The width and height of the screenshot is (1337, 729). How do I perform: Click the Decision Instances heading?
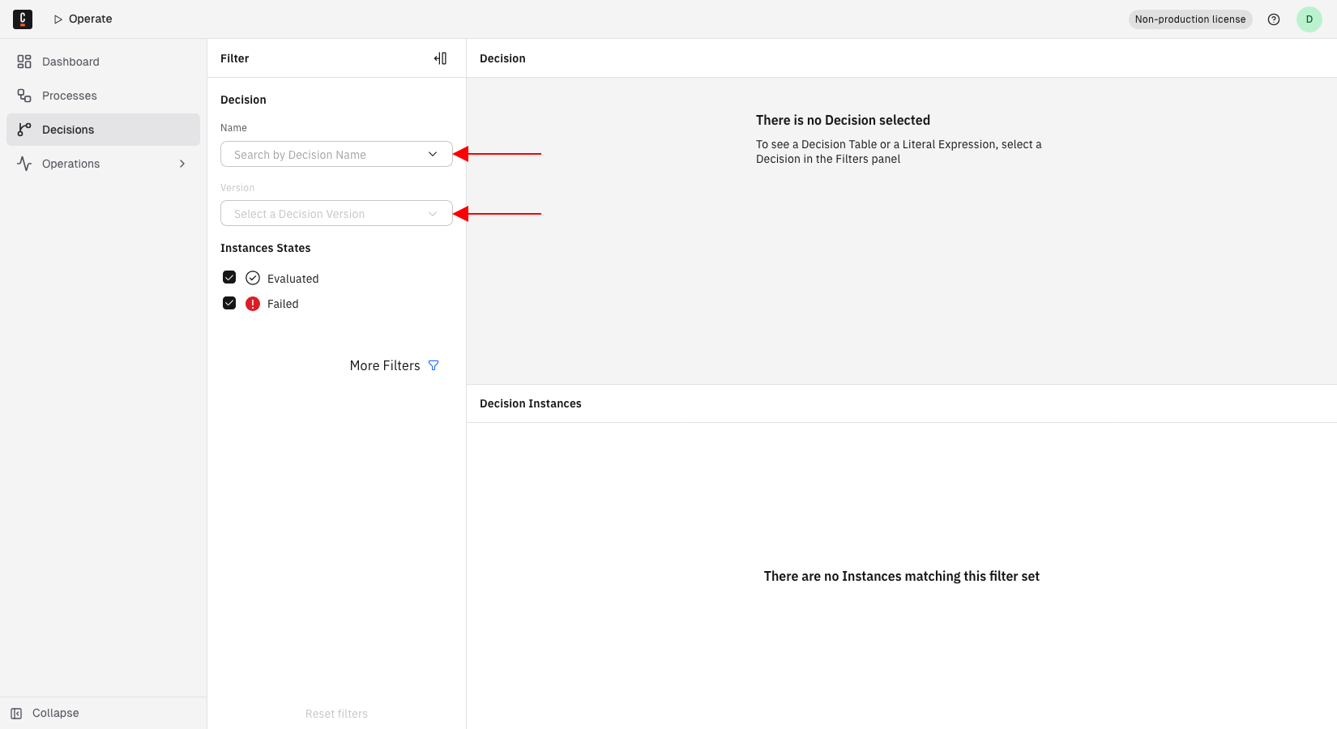531,403
